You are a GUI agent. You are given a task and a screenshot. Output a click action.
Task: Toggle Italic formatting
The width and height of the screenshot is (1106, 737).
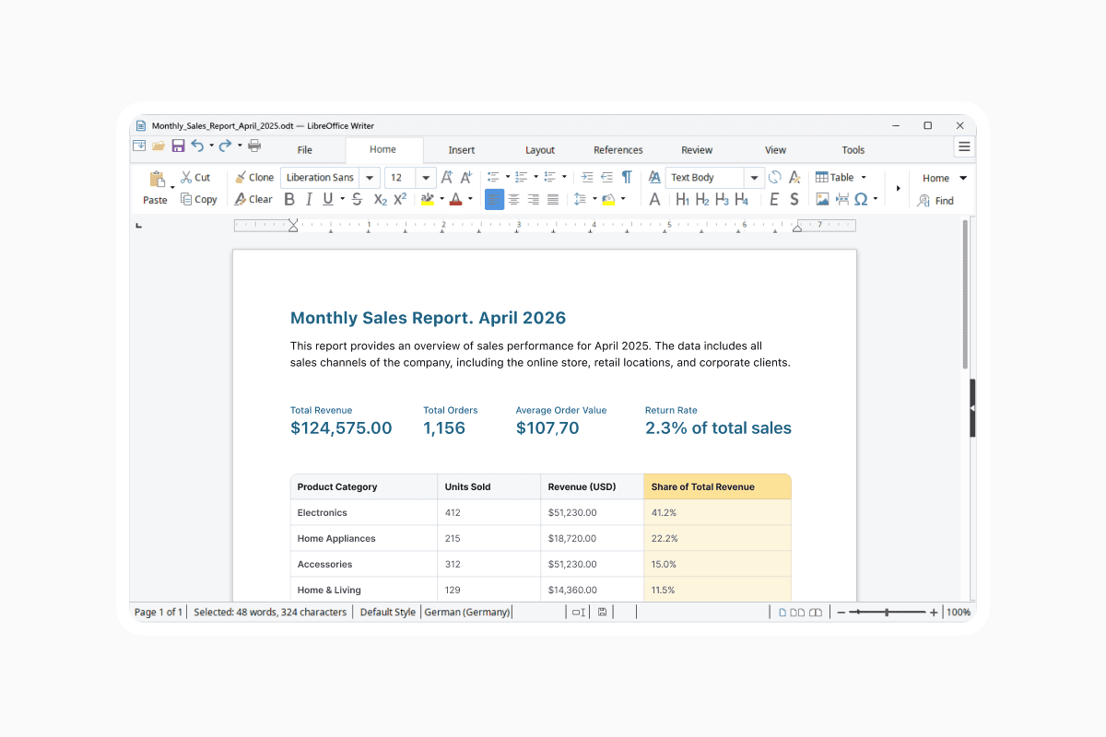tap(309, 199)
